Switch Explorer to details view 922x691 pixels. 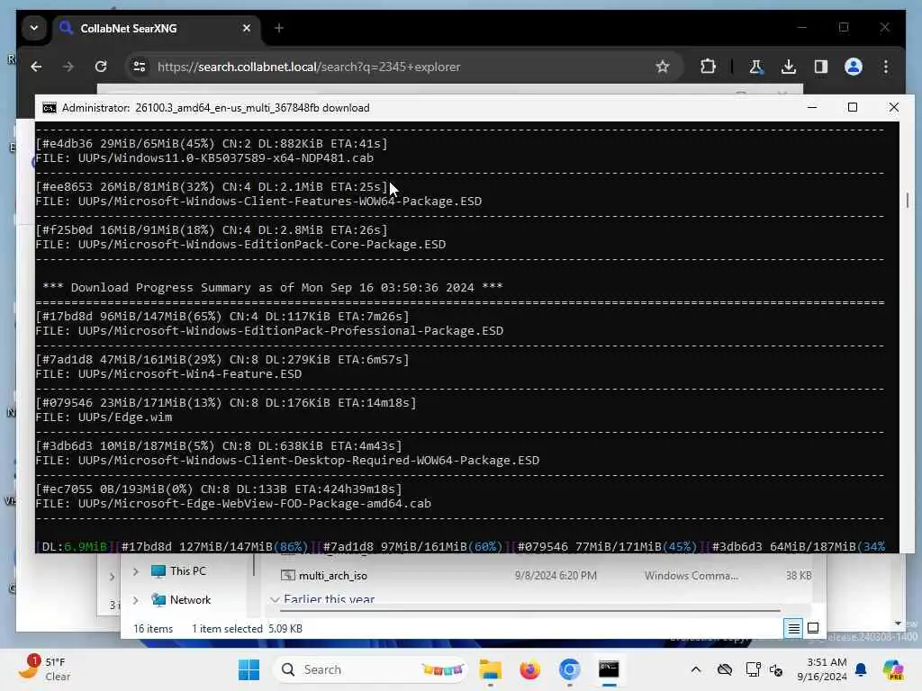[x=793, y=629]
